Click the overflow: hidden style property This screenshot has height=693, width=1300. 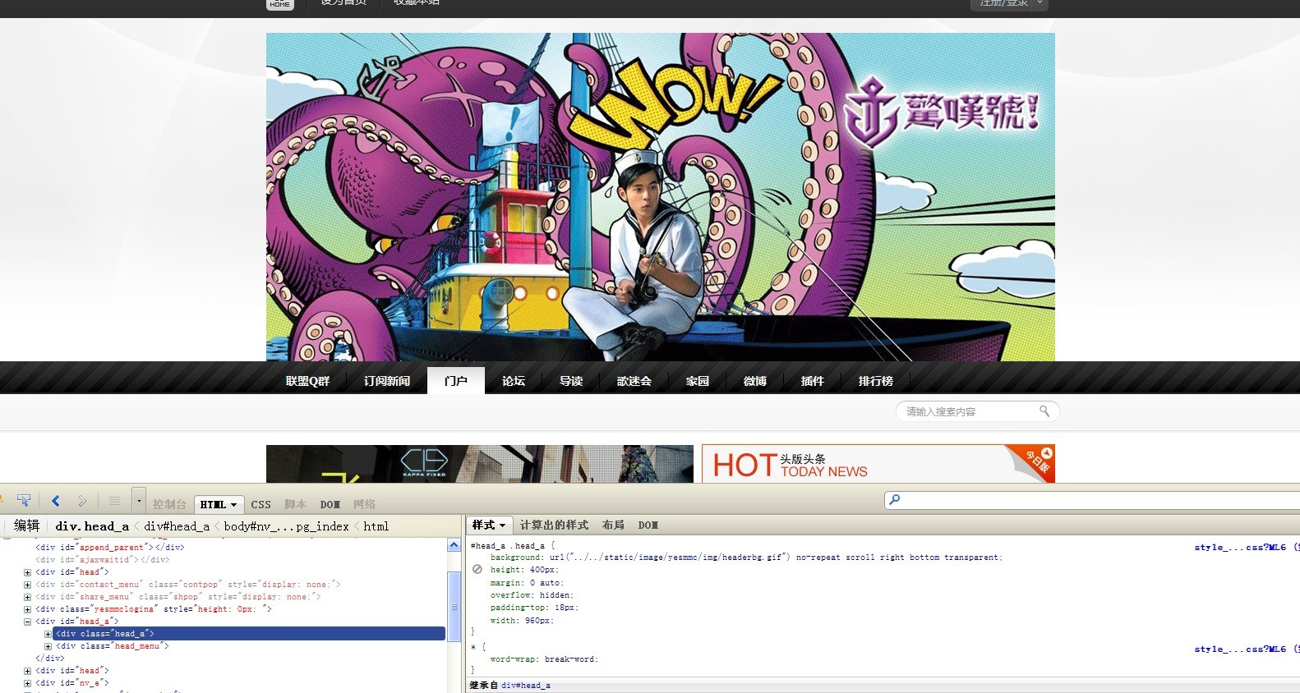(532, 595)
